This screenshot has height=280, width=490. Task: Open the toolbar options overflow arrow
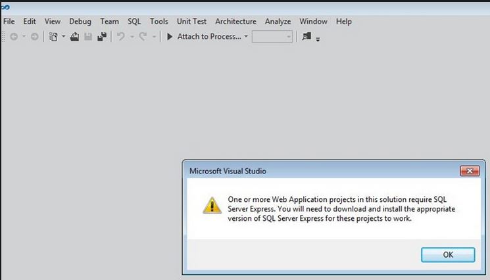(x=318, y=39)
